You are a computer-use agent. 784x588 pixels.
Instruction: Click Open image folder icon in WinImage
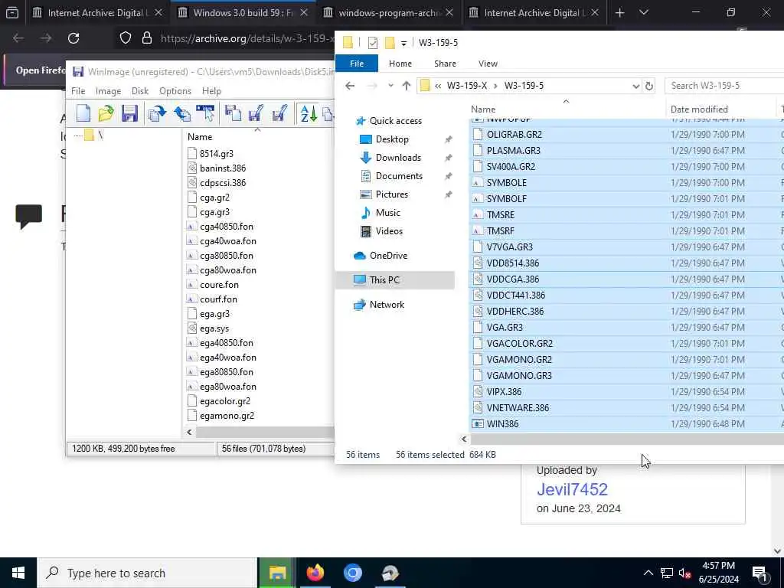(106, 114)
